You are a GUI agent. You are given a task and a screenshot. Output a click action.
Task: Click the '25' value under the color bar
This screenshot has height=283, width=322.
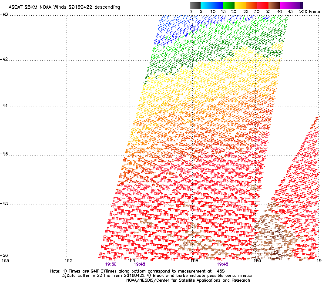(x=245, y=12)
